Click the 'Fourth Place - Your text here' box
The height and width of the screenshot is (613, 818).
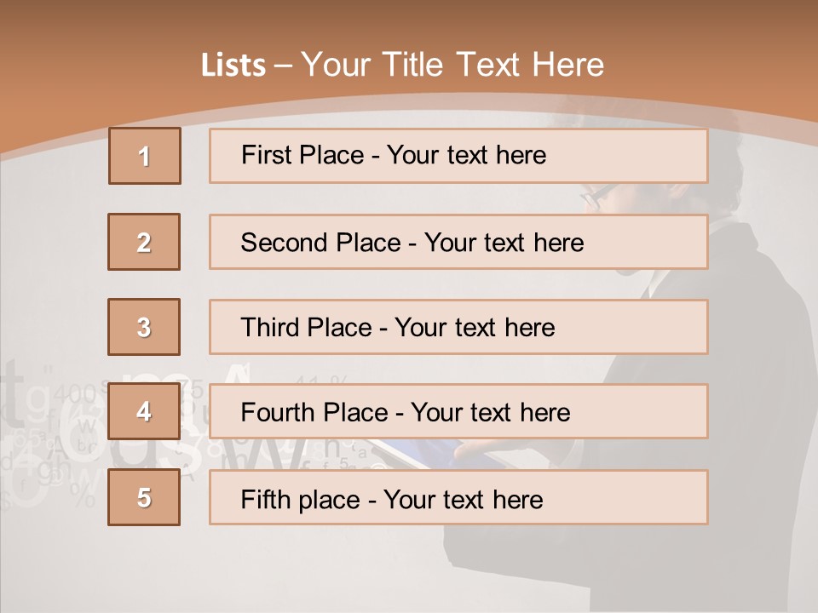coord(458,411)
